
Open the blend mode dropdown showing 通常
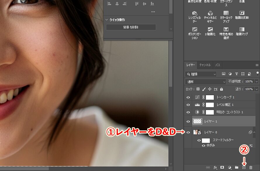[206, 82]
